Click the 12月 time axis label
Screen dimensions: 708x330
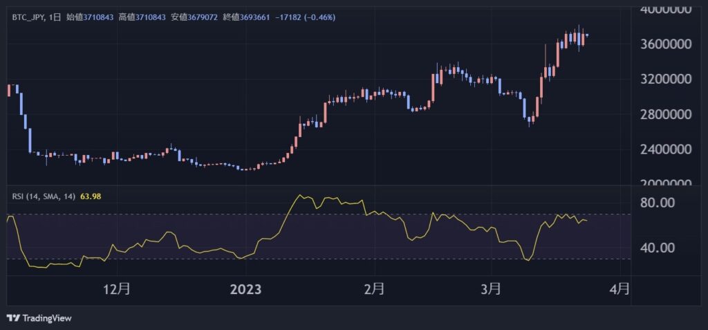pos(118,289)
